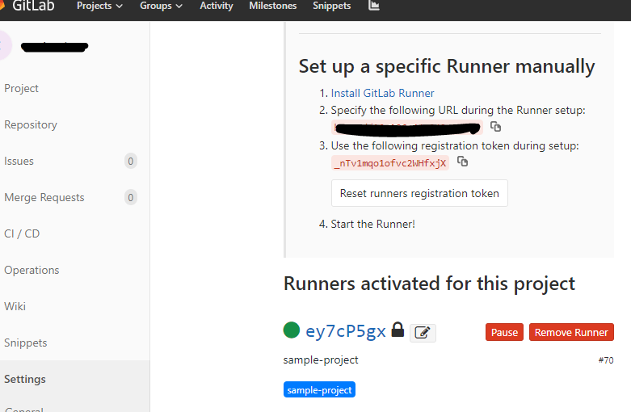631x412 pixels.
Task: Copy the registration token to clipboard
Action: click(x=462, y=162)
